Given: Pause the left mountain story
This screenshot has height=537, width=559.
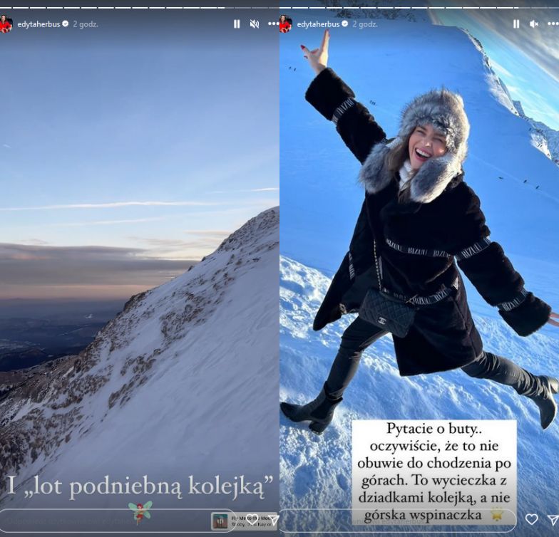Looking at the screenshot, I should [237, 24].
